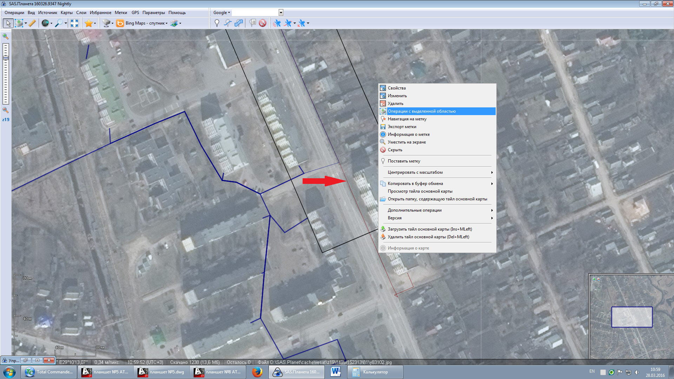Click the add placemark pin icon
The height and width of the screenshot is (379, 674).
[217, 23]
